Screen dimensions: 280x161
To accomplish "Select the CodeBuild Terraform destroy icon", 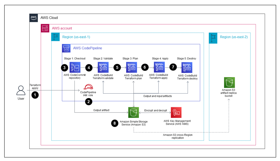I will point(187,67).
